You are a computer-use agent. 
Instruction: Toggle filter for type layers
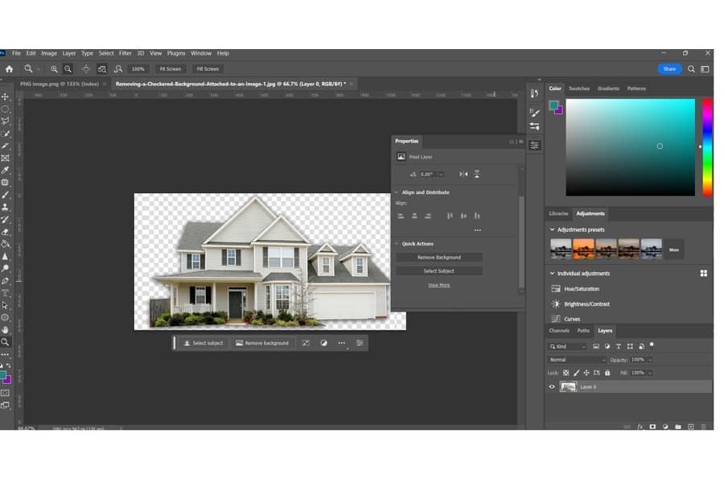tap(619, 346)
